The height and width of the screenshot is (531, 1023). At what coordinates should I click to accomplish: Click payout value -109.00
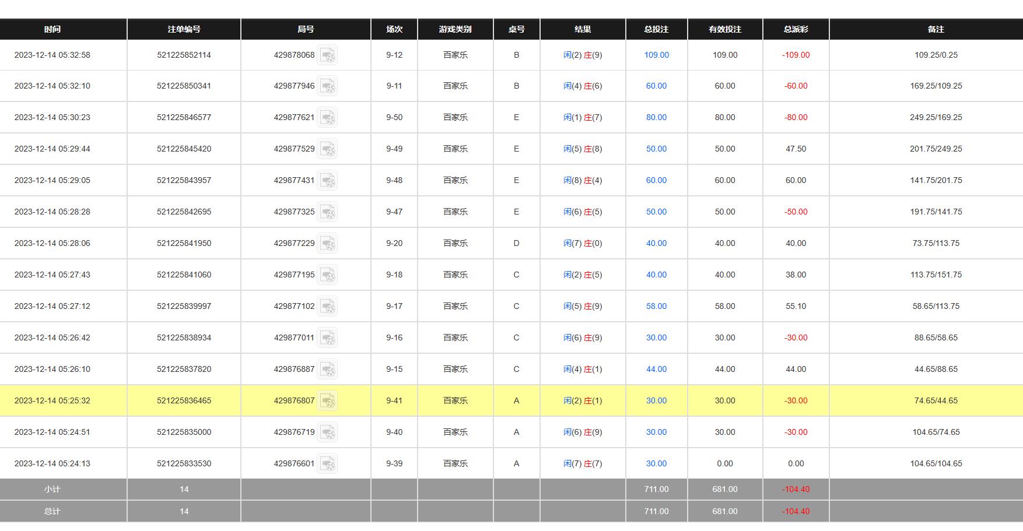tap(796, 55)
